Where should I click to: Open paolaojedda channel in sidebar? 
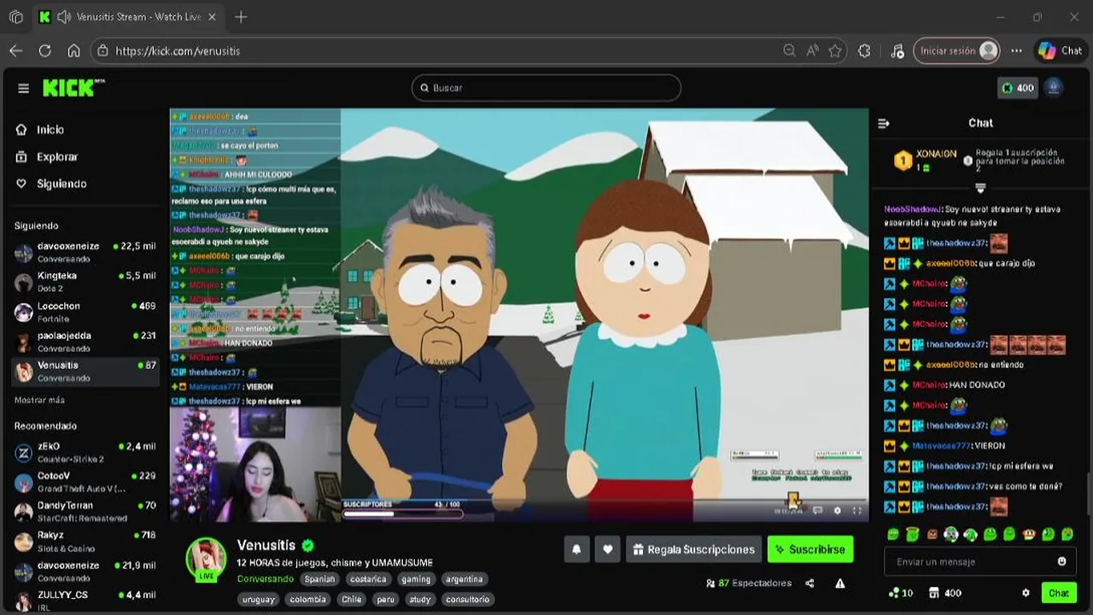tap(85, 342)
